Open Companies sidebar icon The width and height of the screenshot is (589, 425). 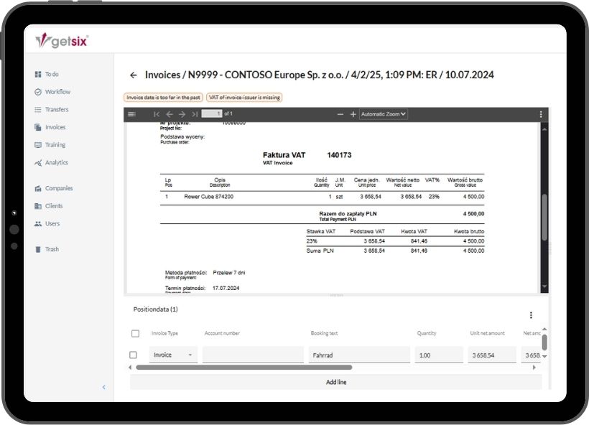tap(38, 189)
